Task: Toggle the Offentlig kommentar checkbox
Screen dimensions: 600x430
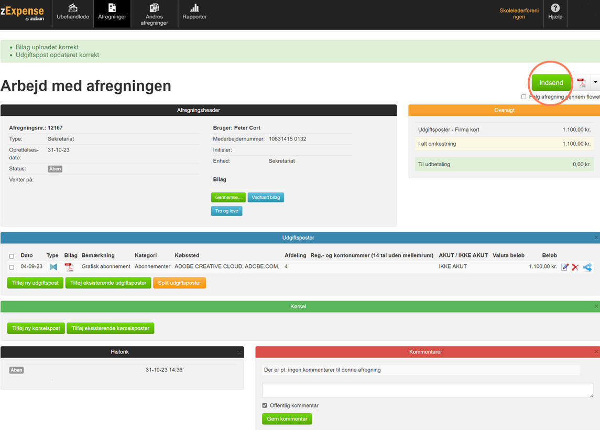Action: (265, 405)
